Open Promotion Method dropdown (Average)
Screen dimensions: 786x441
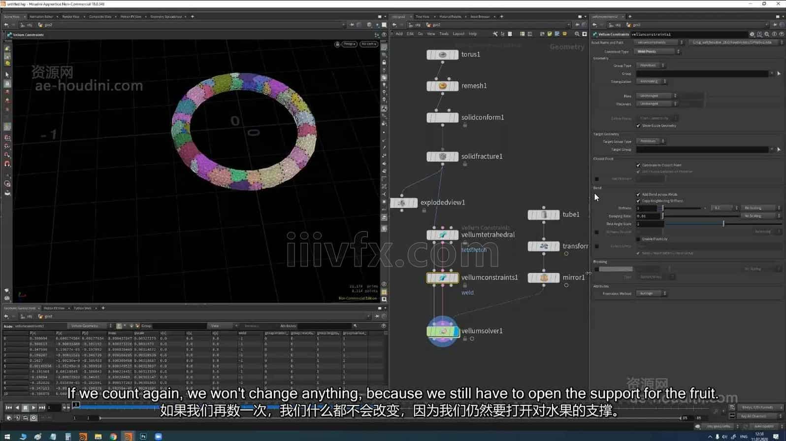pos(652,294)
